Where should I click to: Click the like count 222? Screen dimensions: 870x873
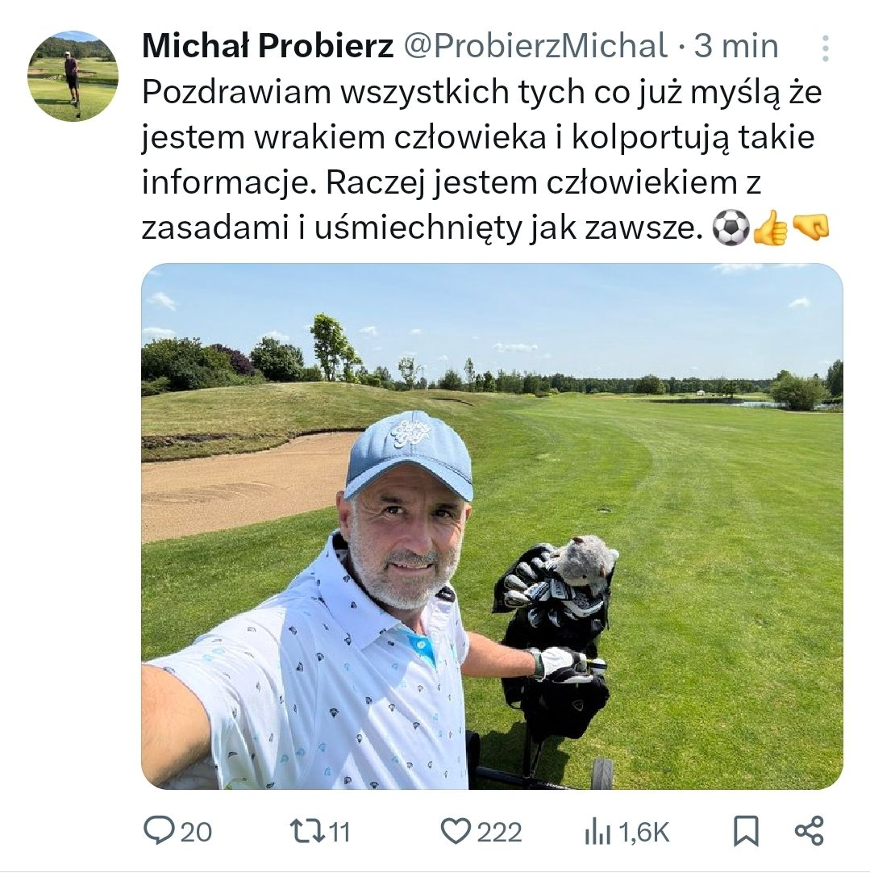(x=499, y=833)
